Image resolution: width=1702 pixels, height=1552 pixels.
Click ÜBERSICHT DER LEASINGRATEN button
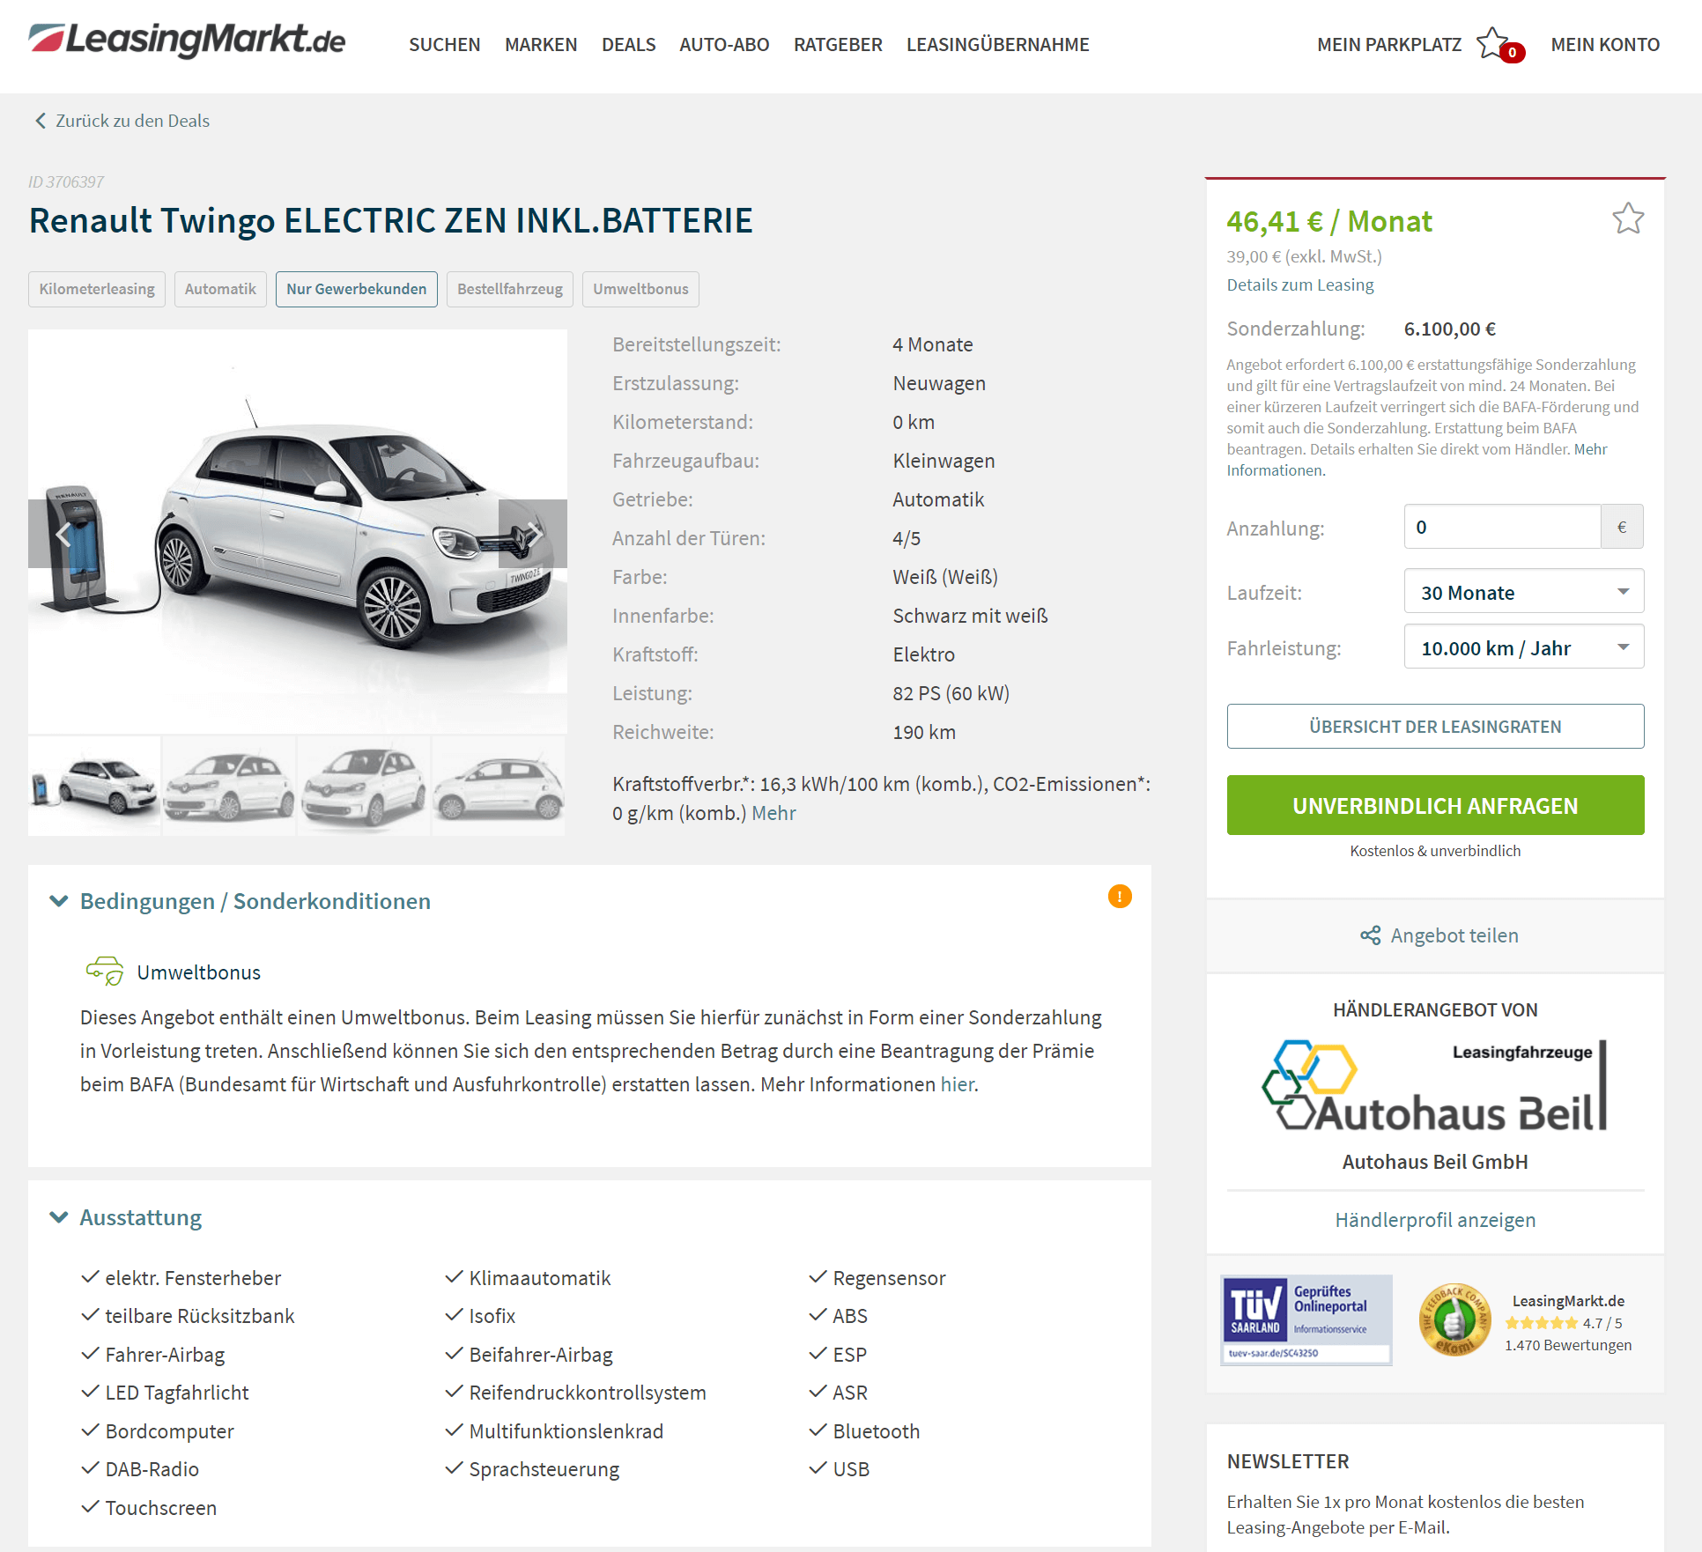tap(1435, 726)
